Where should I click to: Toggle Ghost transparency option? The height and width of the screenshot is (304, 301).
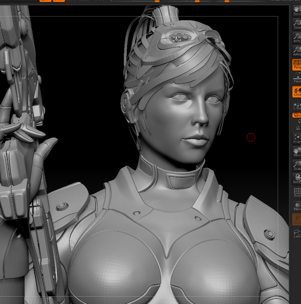297,220
